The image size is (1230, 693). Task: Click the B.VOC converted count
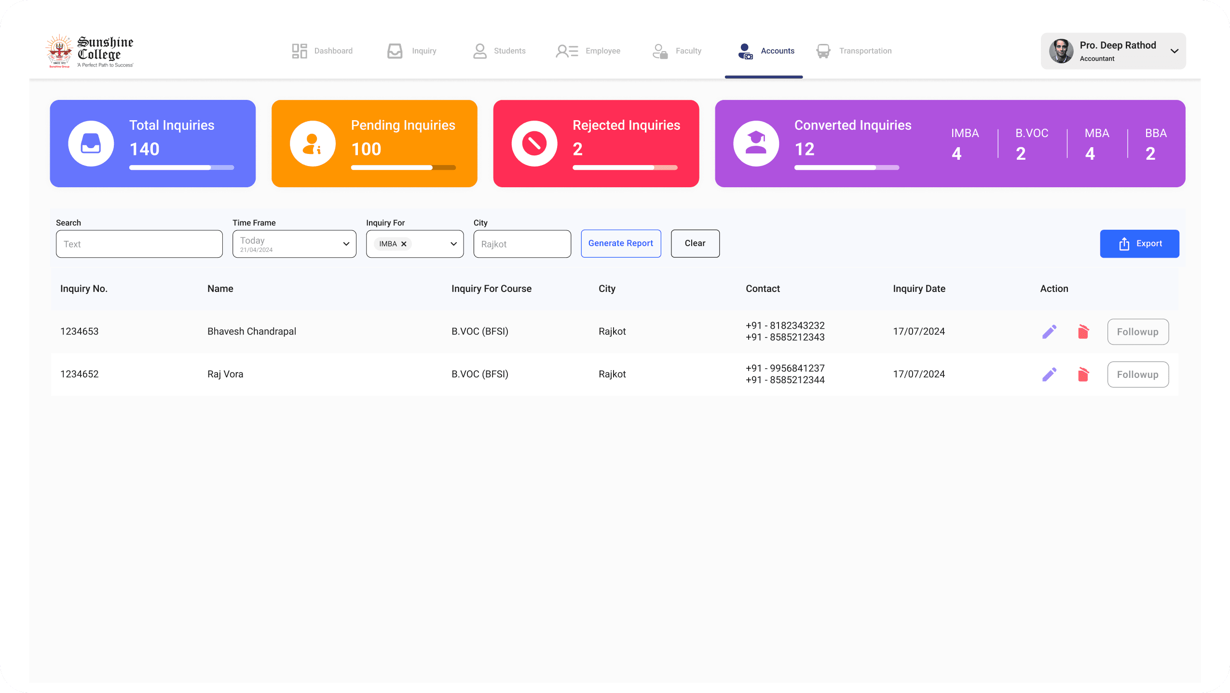click(1021, 154)
